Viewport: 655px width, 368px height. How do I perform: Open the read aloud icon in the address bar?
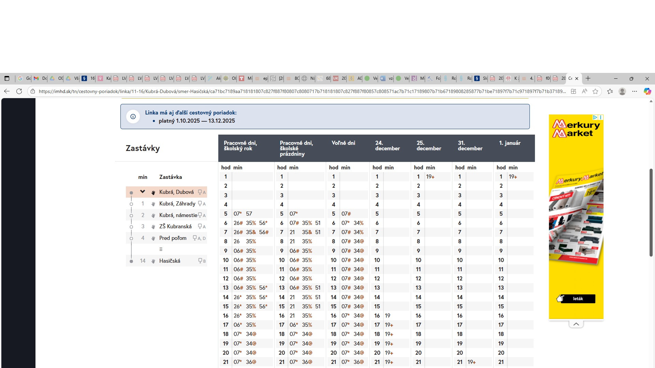click(x=584, y=91)
